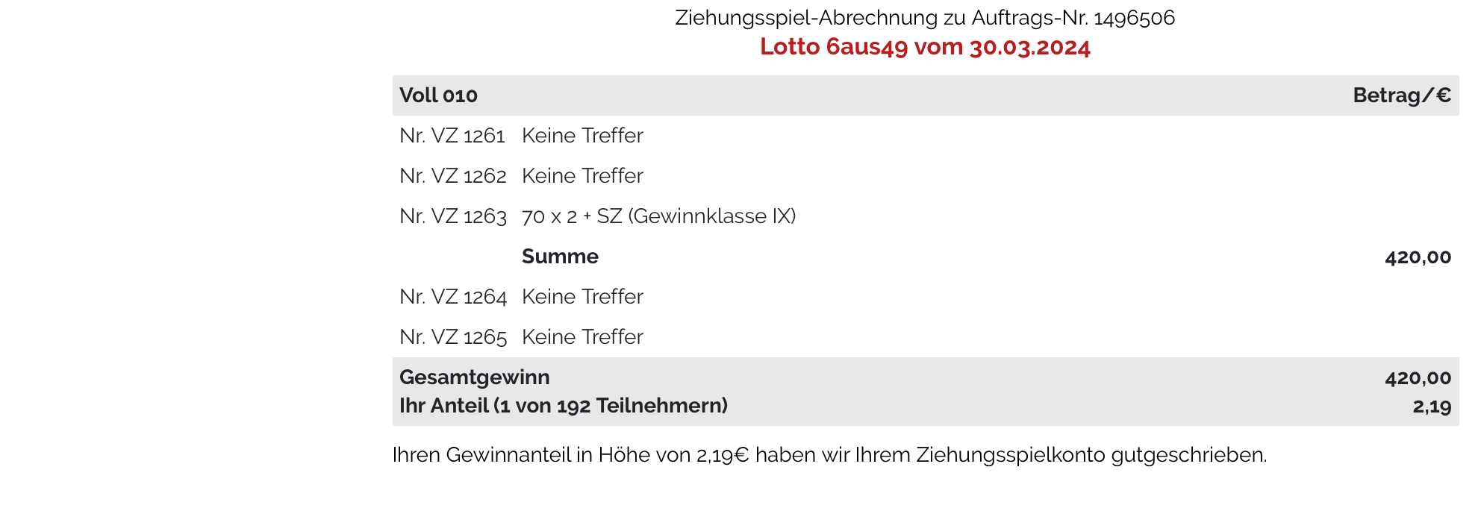Click the Gewinnklasse IX result text
The image size is (1481, 505).
coord(659,216)
